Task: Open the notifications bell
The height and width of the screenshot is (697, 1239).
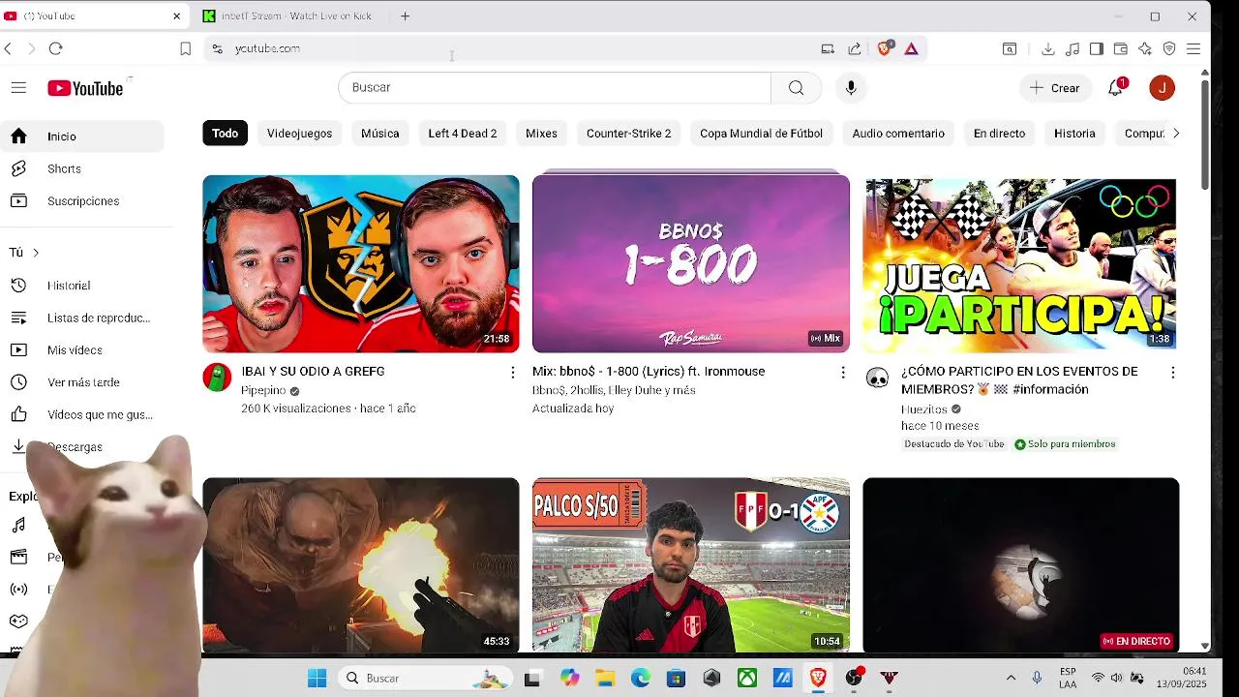Action: pyautogui.click(x=1116, y=87)
